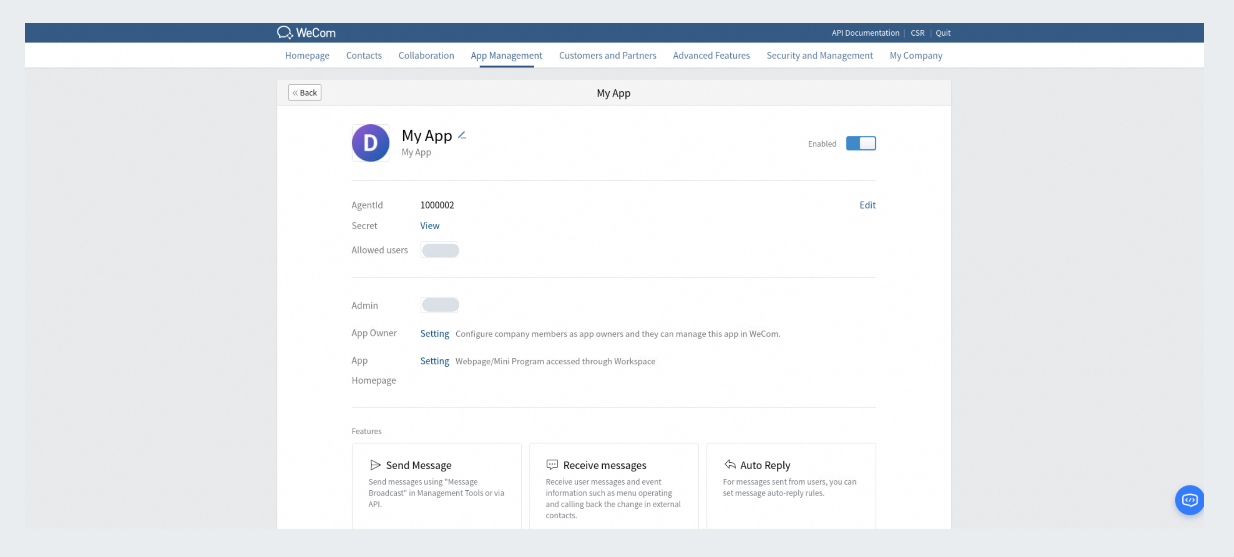1234x557 pixels.
Task: Click the Send Message paper-plane icon
Action: point(375,464)
